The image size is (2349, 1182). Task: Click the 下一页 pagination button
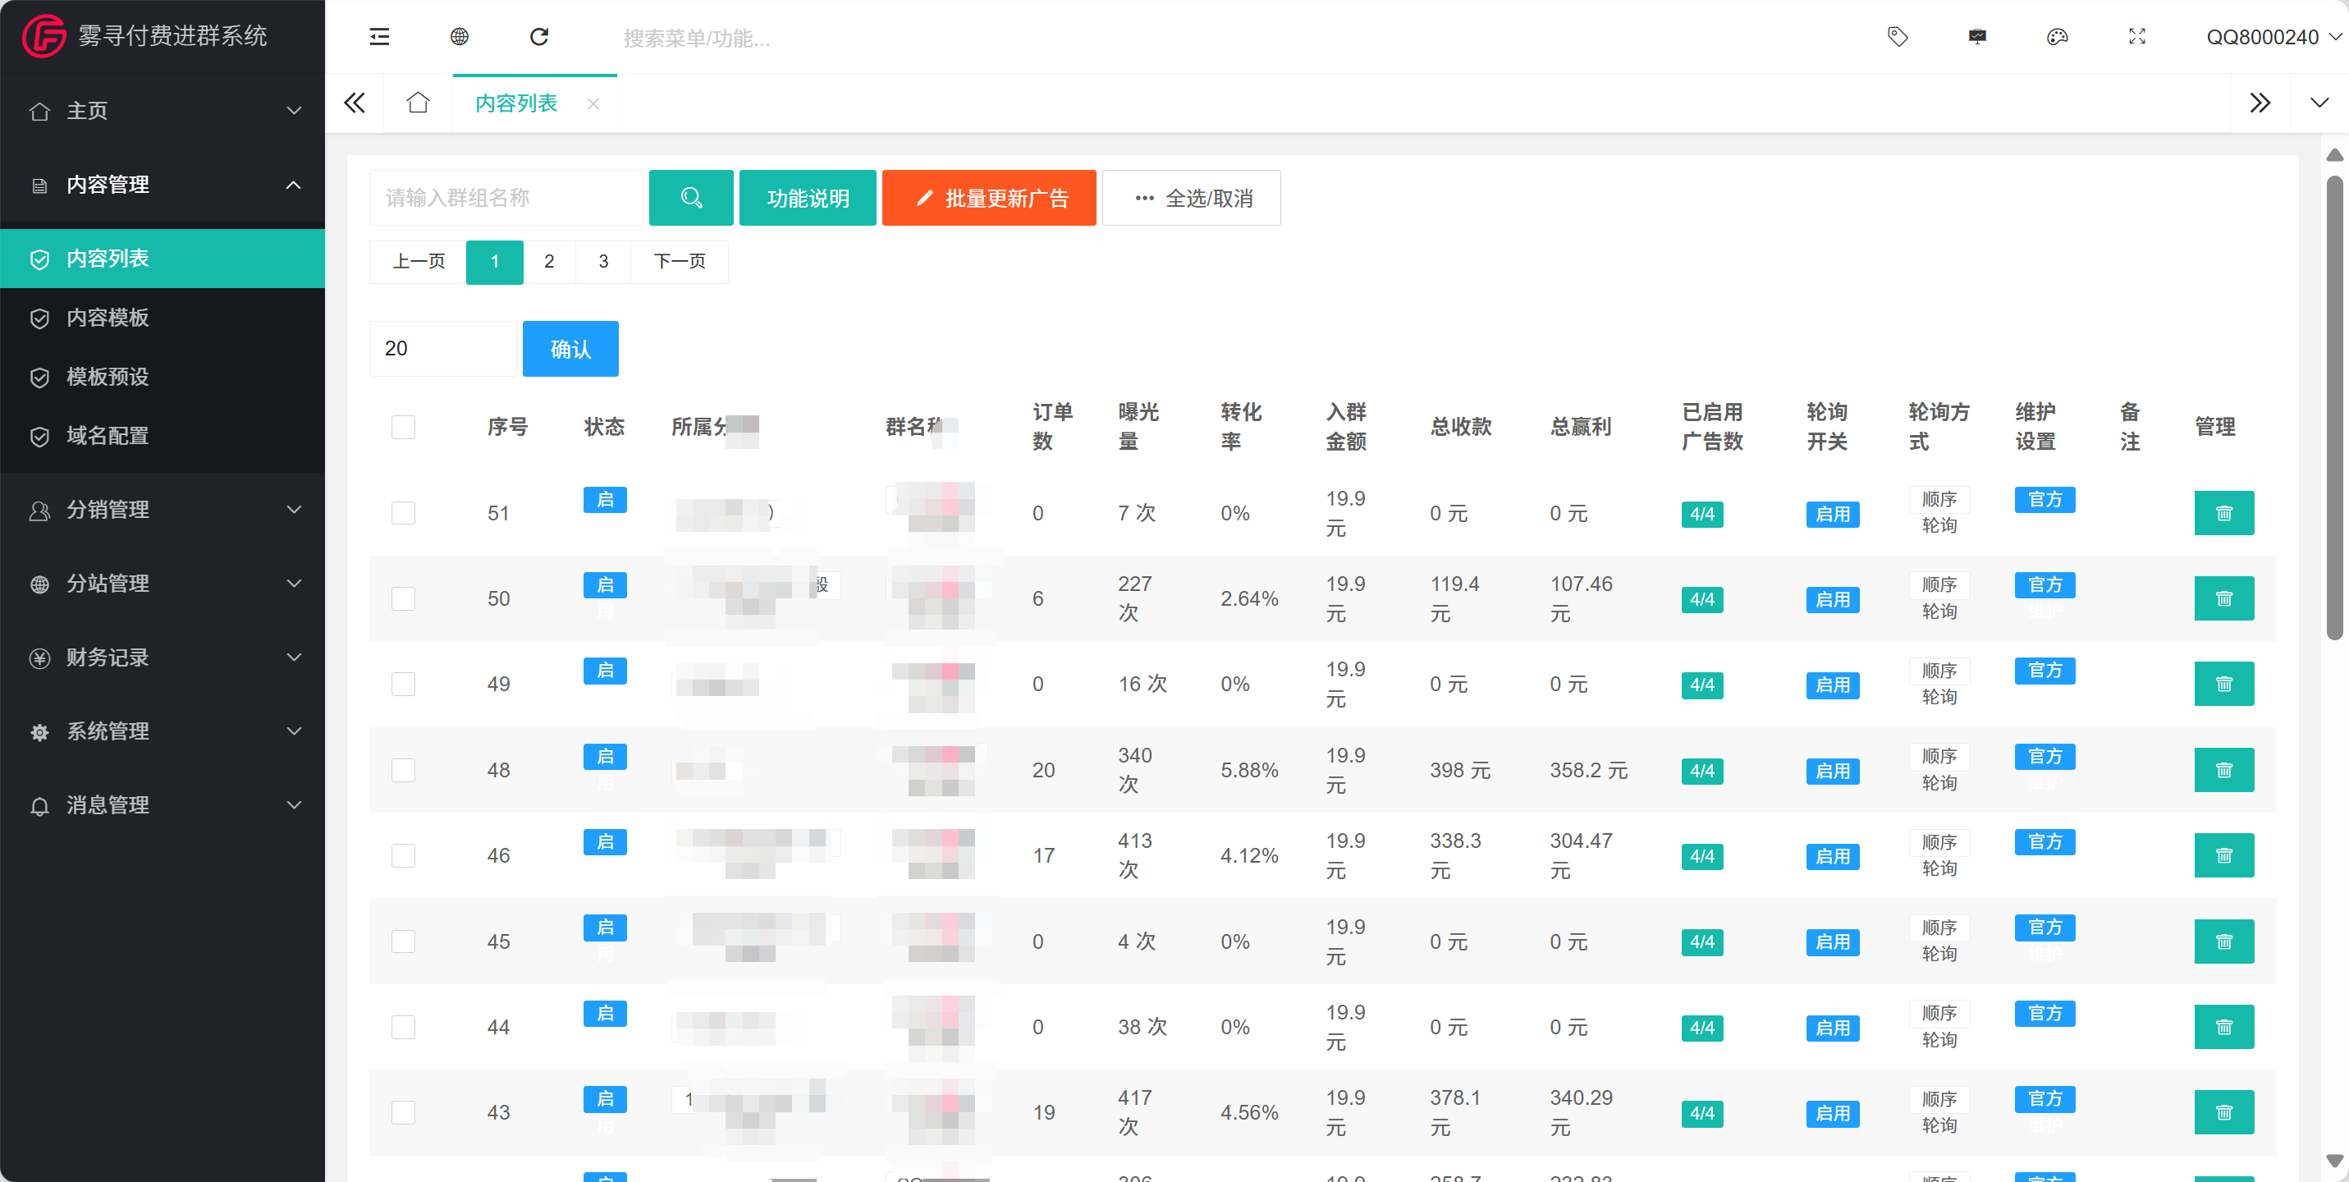click(x=680, y=262)
